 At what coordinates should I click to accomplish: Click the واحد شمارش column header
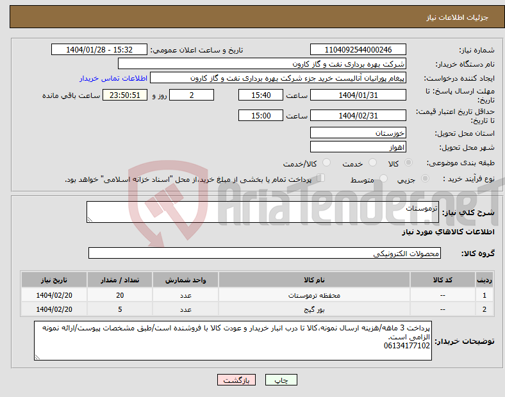click(x=185, y=280)
